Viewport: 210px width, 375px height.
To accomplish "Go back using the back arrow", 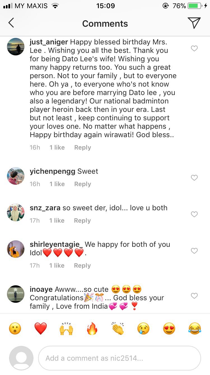I will tap(11, 23).
